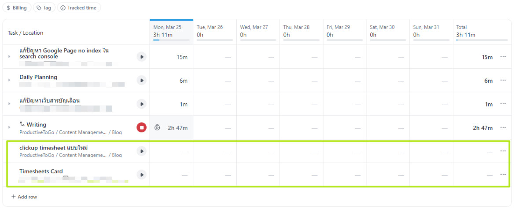The image size is (515, 212).
Task: Stop the running Writing timer
Action: point(142,127)
